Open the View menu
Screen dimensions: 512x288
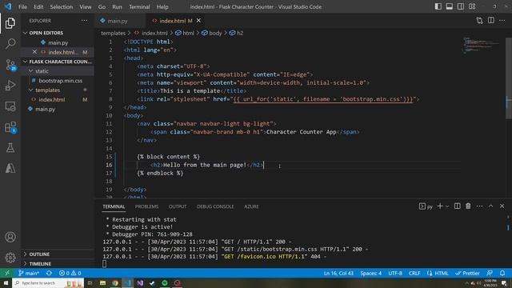tap(86, 6)
